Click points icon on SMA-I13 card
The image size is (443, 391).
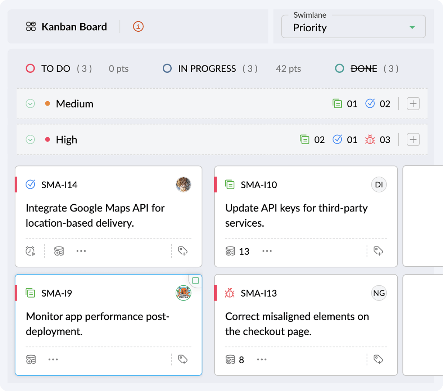click(x=230, y=360)
